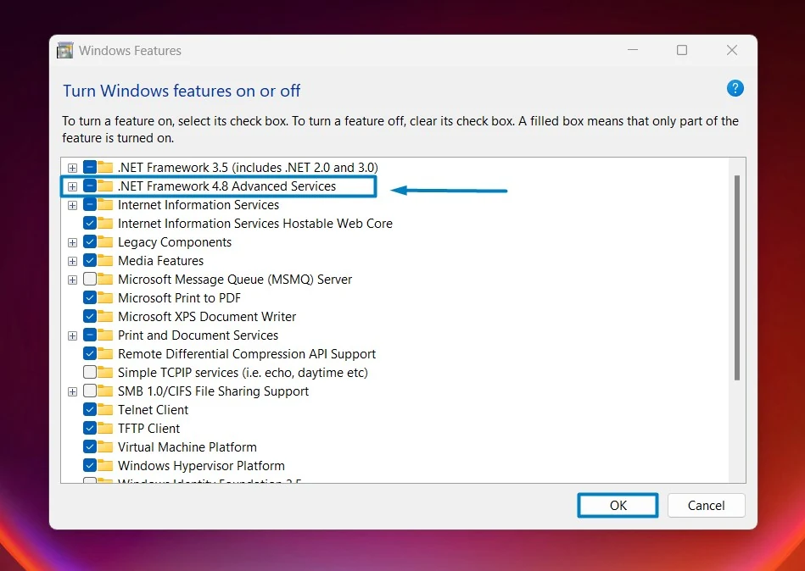Image resolution: width=805 pixels, height=571 pixels.
Task: Minimize the Windows Features dialog
Action: pos(633,50)
